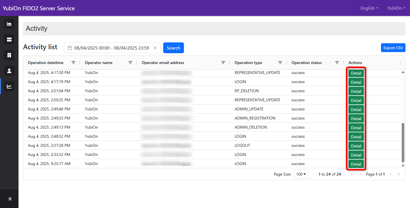This screenshot has height=208, width=410.
Task: Open the Page Size 100 dropdown
Action: (301, 174)
